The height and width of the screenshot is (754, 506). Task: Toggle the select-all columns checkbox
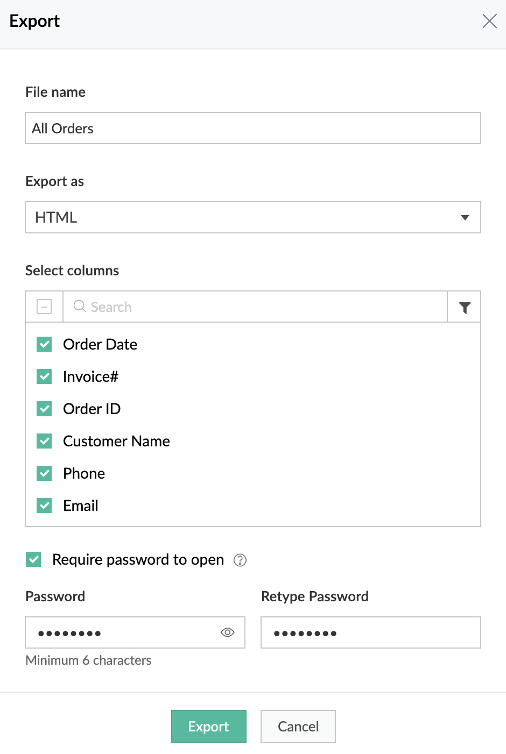[44, 307]
